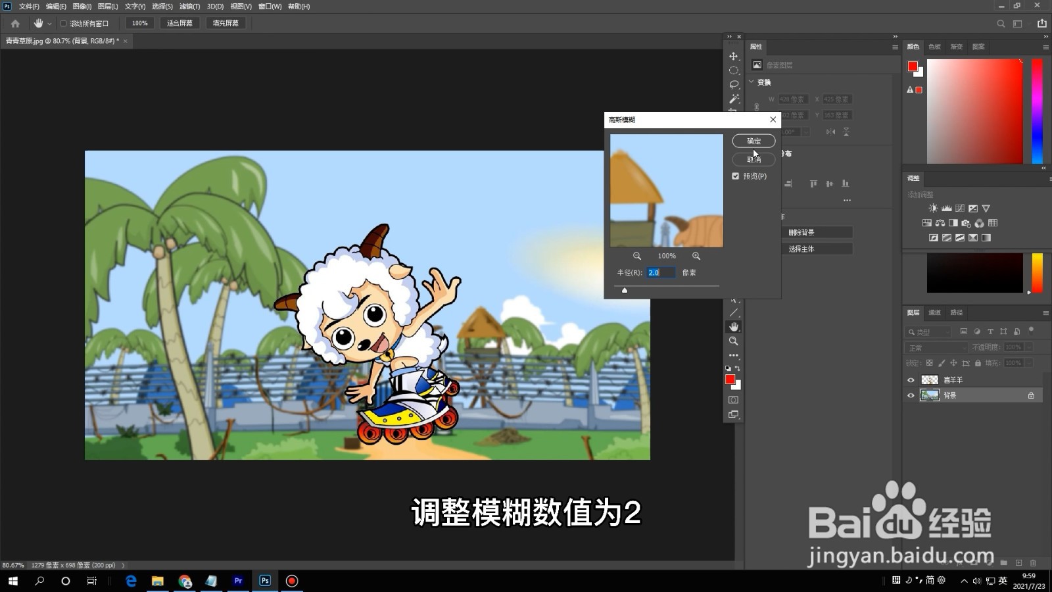Click the 选择主体 button

point(817,249)
